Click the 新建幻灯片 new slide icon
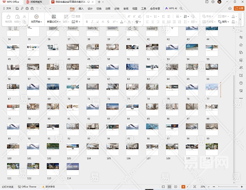The image size is (246, 190). pyautogui.click(x=54, y=16)
